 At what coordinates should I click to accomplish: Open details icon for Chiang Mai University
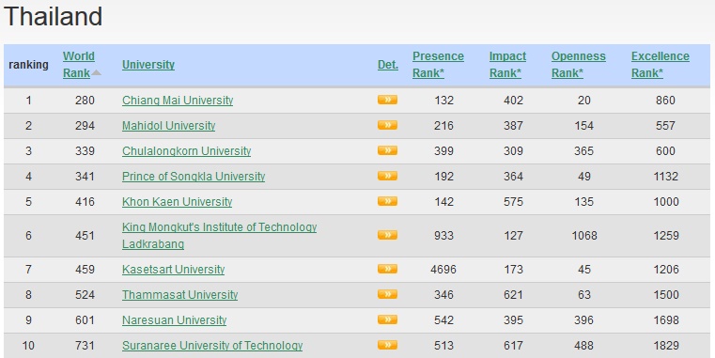[x=387, y=100]
